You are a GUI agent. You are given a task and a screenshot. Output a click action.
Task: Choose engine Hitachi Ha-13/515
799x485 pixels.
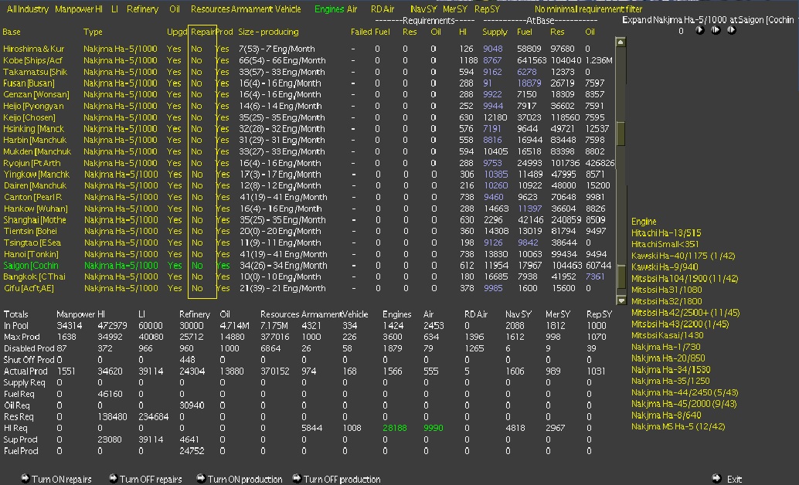(666, 233)
